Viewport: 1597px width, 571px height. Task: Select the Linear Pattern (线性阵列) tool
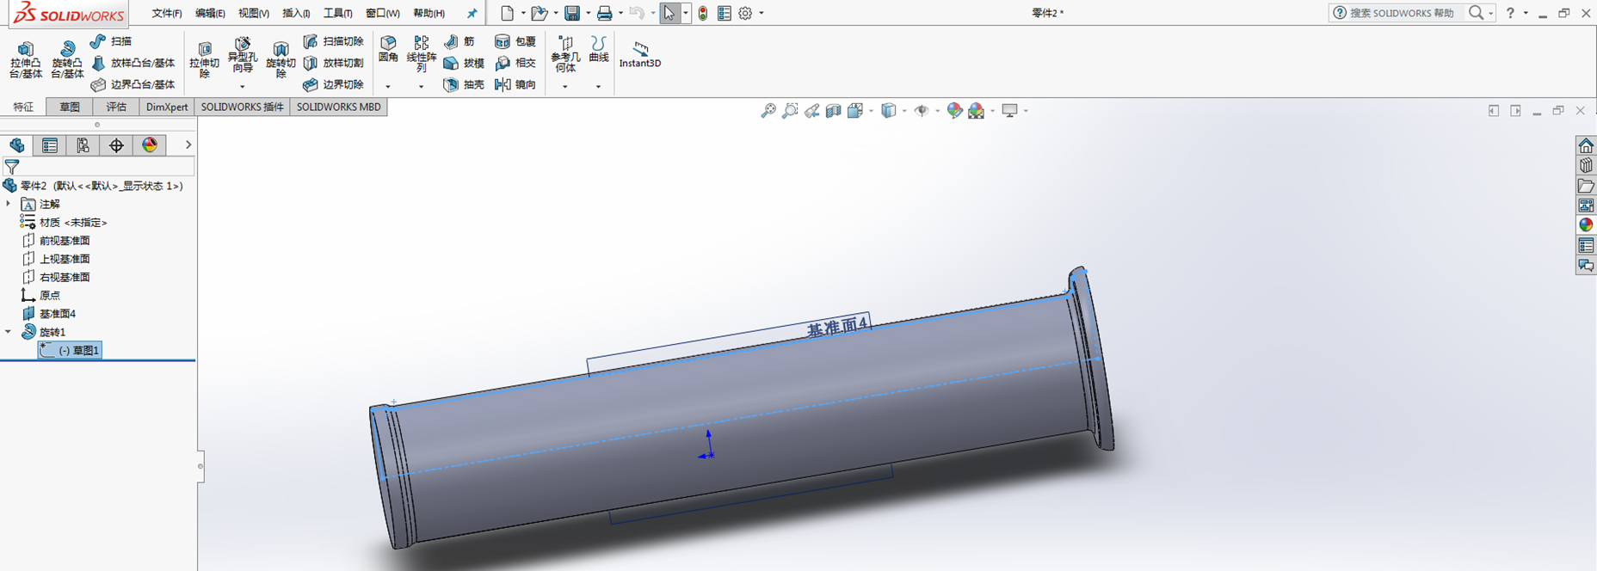click(x=421, y=53)
